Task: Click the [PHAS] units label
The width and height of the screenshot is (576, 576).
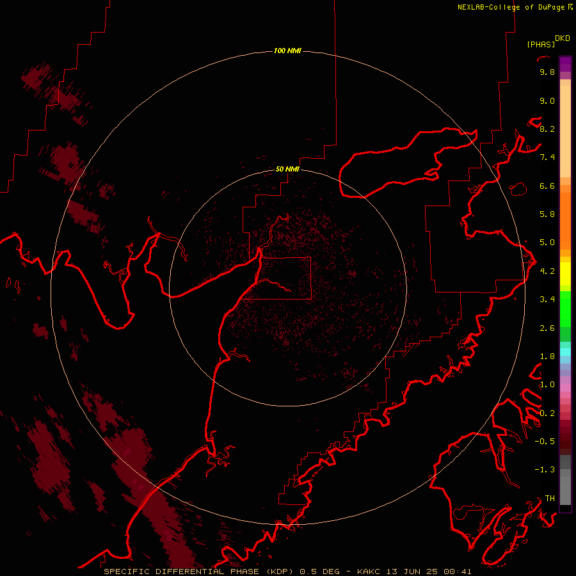Action: [x=541, y=44]
